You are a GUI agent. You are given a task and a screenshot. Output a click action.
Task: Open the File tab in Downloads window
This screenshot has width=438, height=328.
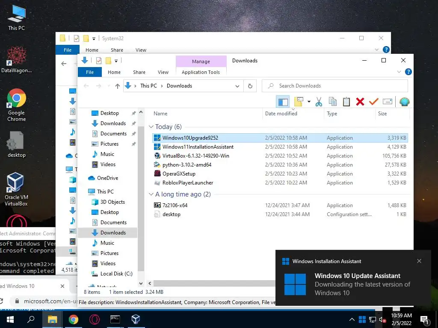pos(90,72)
